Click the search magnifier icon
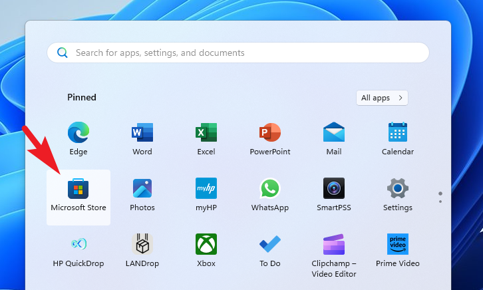This screenshot has height=290, width=483. [63, 53]
